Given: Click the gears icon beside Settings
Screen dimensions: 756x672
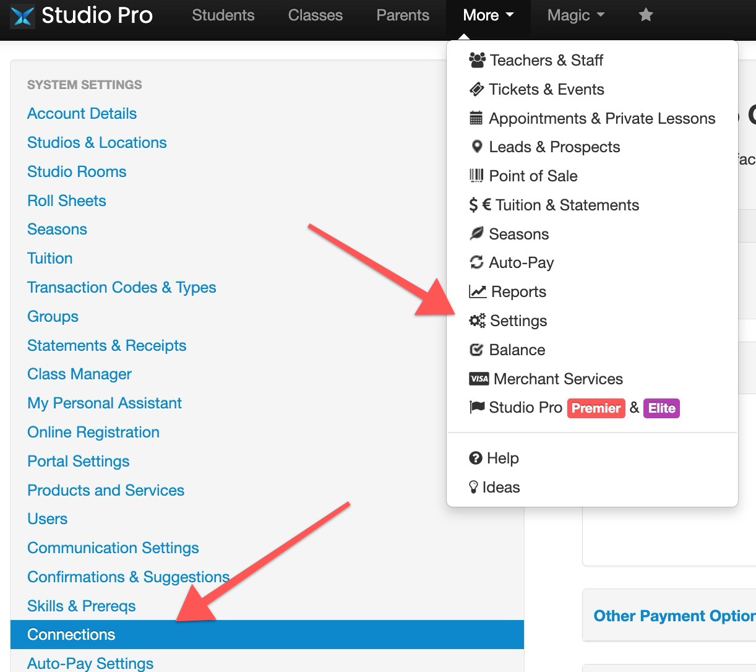Looking at the screenshot, I should [x=477, y=321].
